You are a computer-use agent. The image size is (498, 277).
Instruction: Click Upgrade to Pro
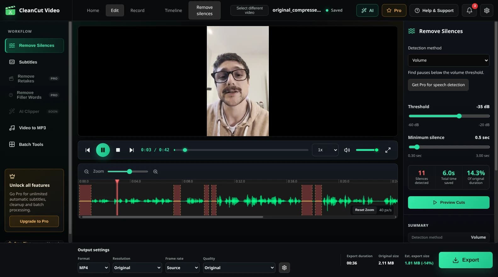(x=34, y=221)
